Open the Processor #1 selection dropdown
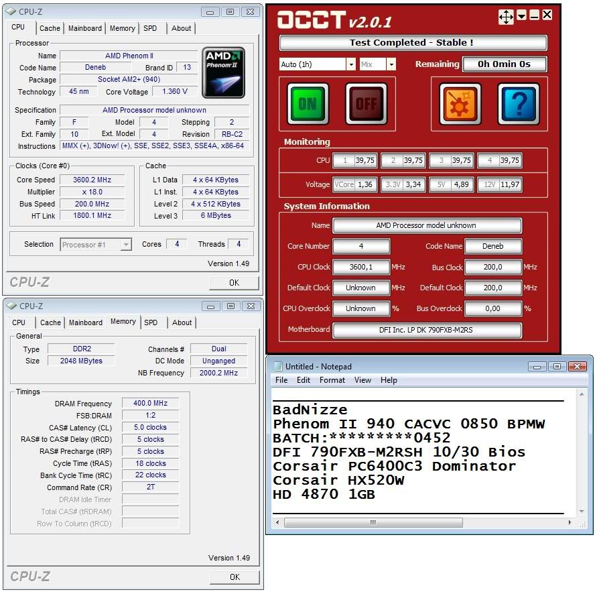This screenshot has width=597, height=592. [x=126, y=245]
